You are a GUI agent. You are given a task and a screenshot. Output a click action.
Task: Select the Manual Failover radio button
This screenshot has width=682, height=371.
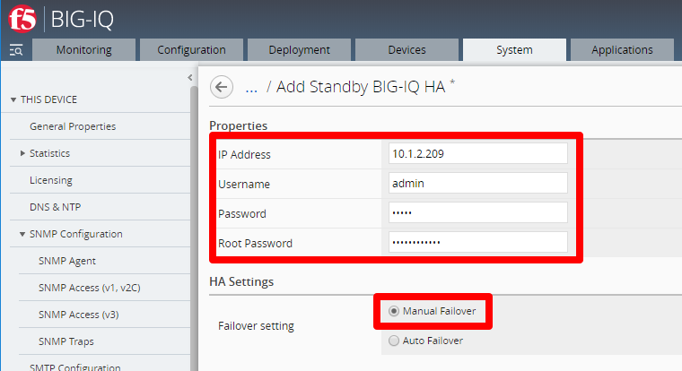pyautogui.click(x=394, y=311)
